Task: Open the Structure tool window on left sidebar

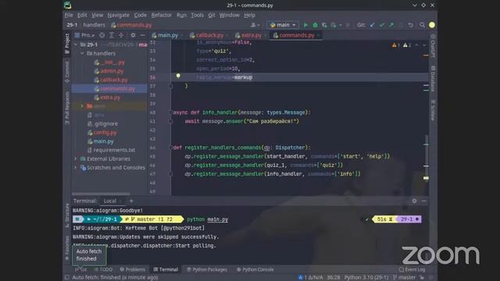Action: (67, 215)
